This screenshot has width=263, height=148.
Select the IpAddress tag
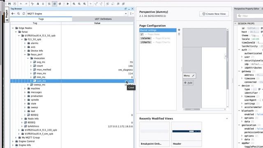33,126
